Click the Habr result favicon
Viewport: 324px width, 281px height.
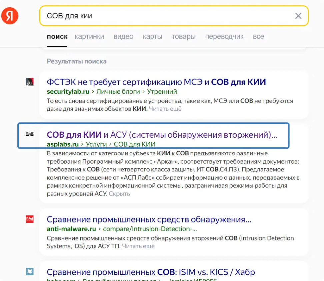[x=29, y=272]
